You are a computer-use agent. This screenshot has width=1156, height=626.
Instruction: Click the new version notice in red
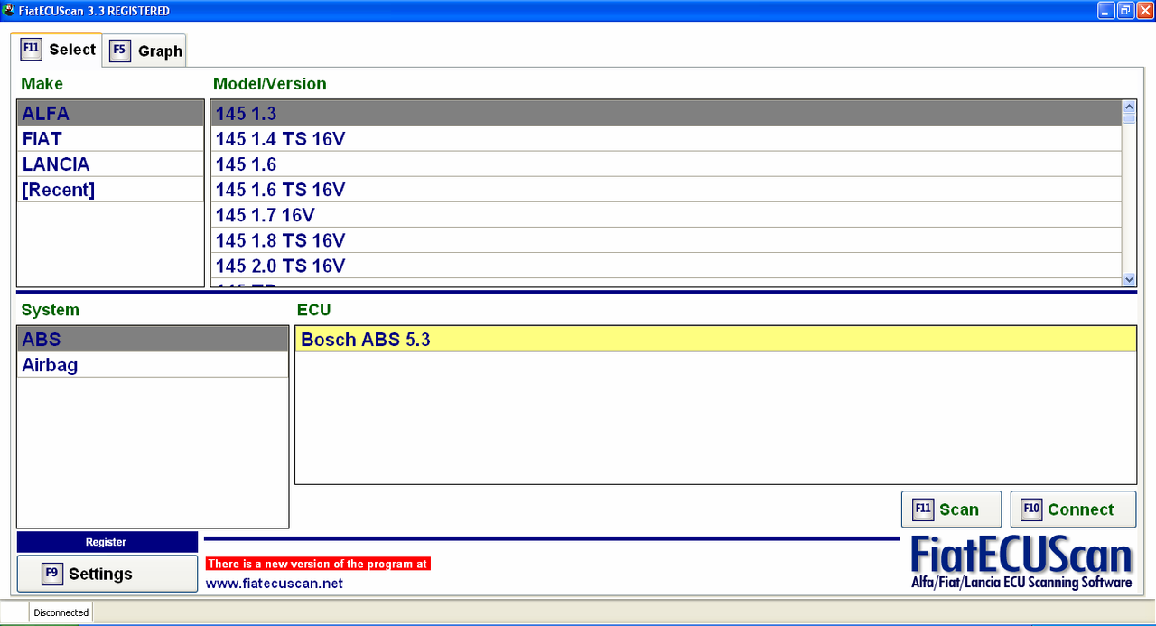pyautogui.click(x=318, y=564)
